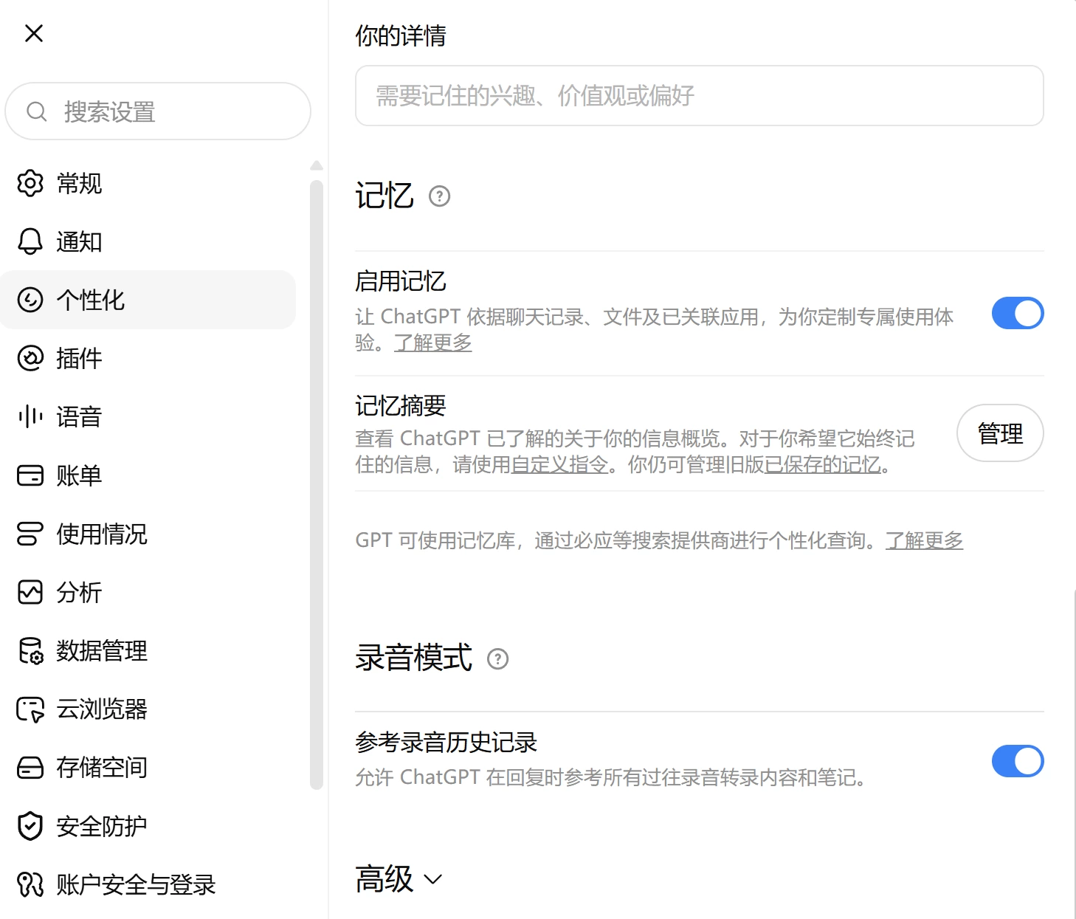Go to the 安全防护 section
The width and height of the screenshot is (1076, 919).
pos(148,826)
